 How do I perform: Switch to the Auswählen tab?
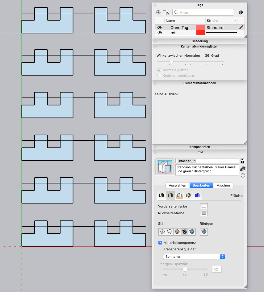pos(178,185)
